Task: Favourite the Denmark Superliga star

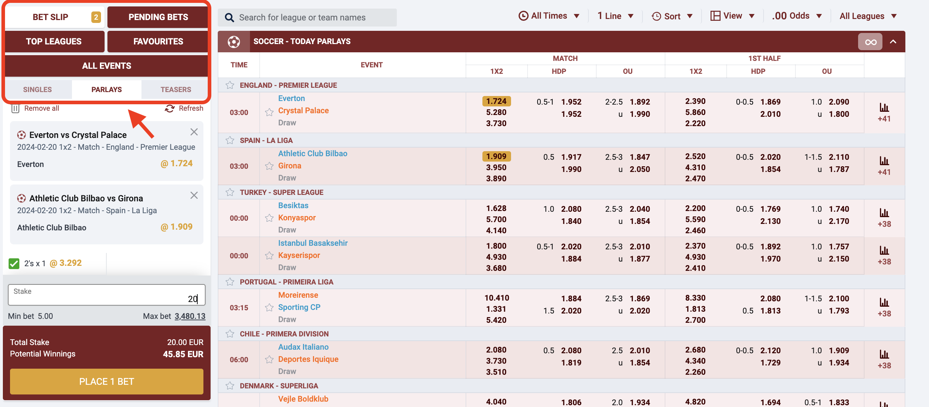Action: coord(230,386)
